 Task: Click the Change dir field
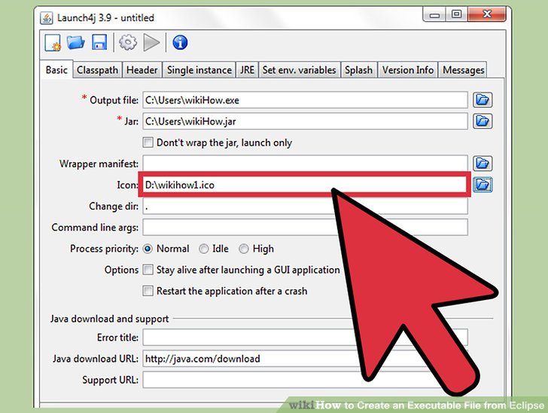(x=305, y=206)
